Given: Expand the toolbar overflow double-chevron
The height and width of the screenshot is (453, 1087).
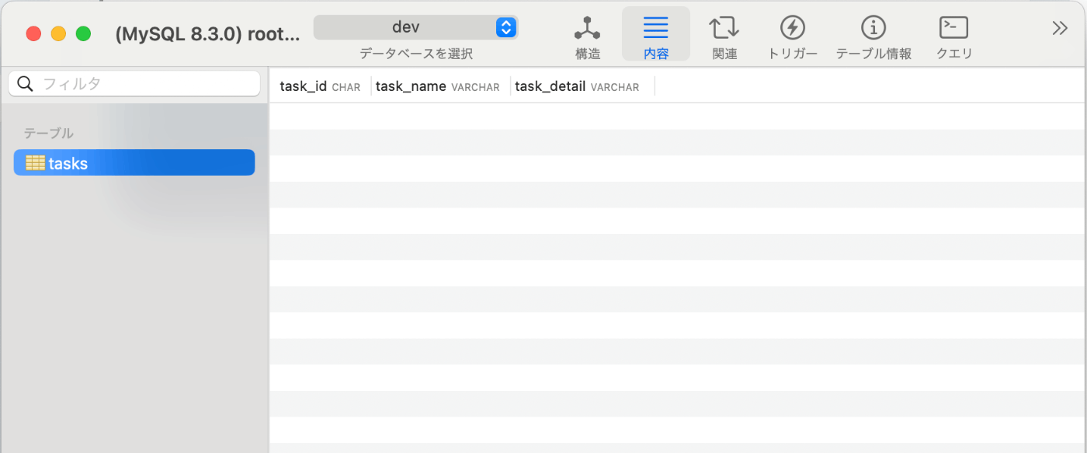Looking at the screenshot, I should click(x=1060, y=29).
